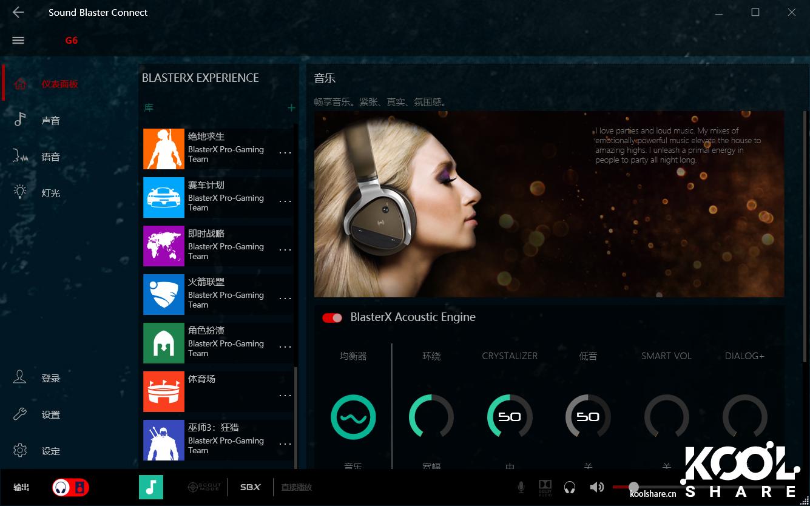Open more options for 即时战略
The height and width of the screenshot is (506, 810).
point(285,250)
